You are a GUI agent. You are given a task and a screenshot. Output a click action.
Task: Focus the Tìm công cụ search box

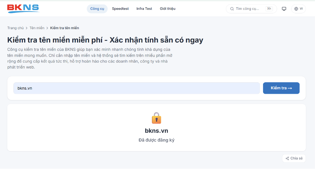pos(251,9)
